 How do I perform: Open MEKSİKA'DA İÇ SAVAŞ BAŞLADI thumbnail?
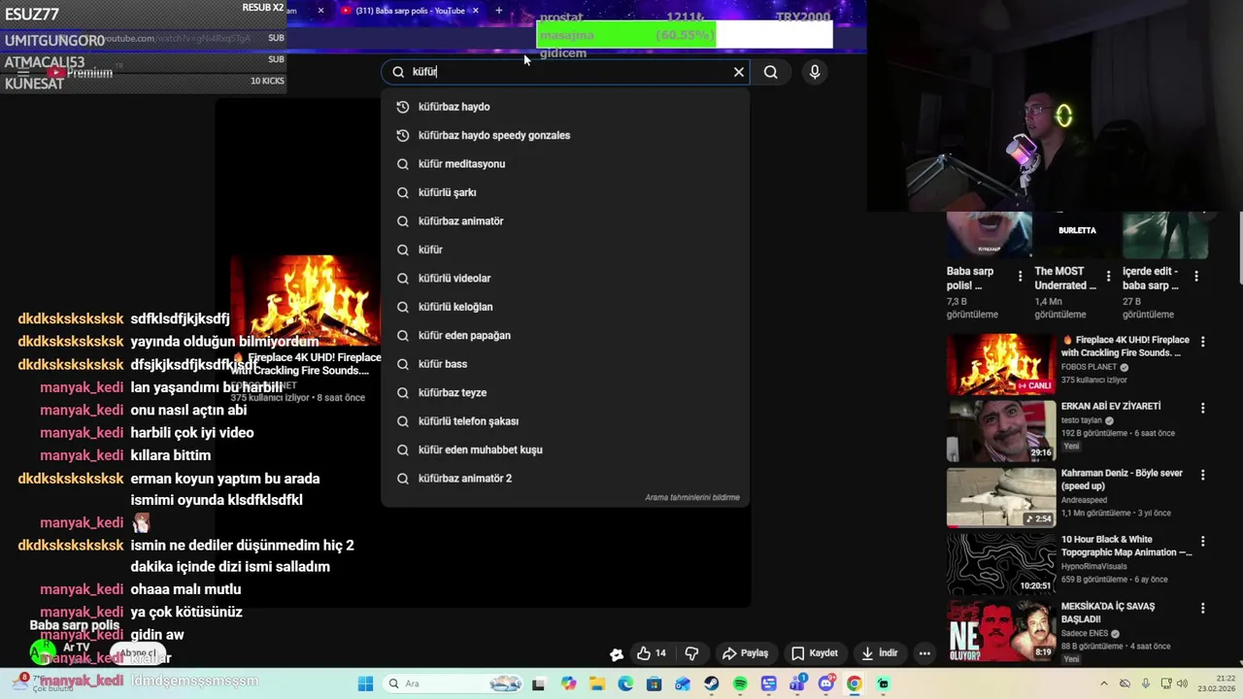[x=1001, y=631]
